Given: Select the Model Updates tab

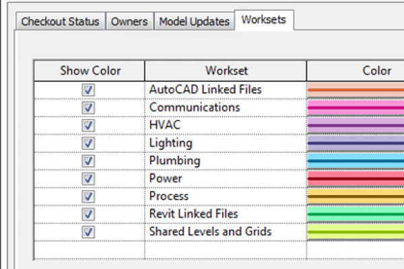Looking at the screenshot, I should [x=194, y=22].
